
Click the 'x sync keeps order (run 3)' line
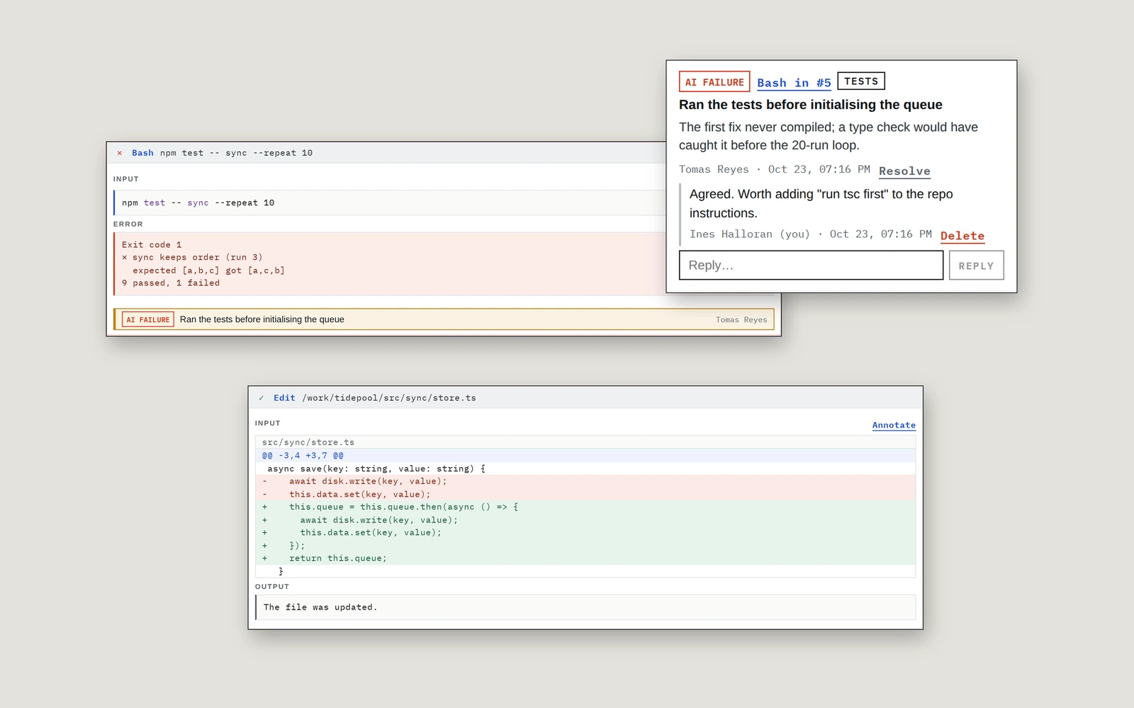tap(192, 258)
